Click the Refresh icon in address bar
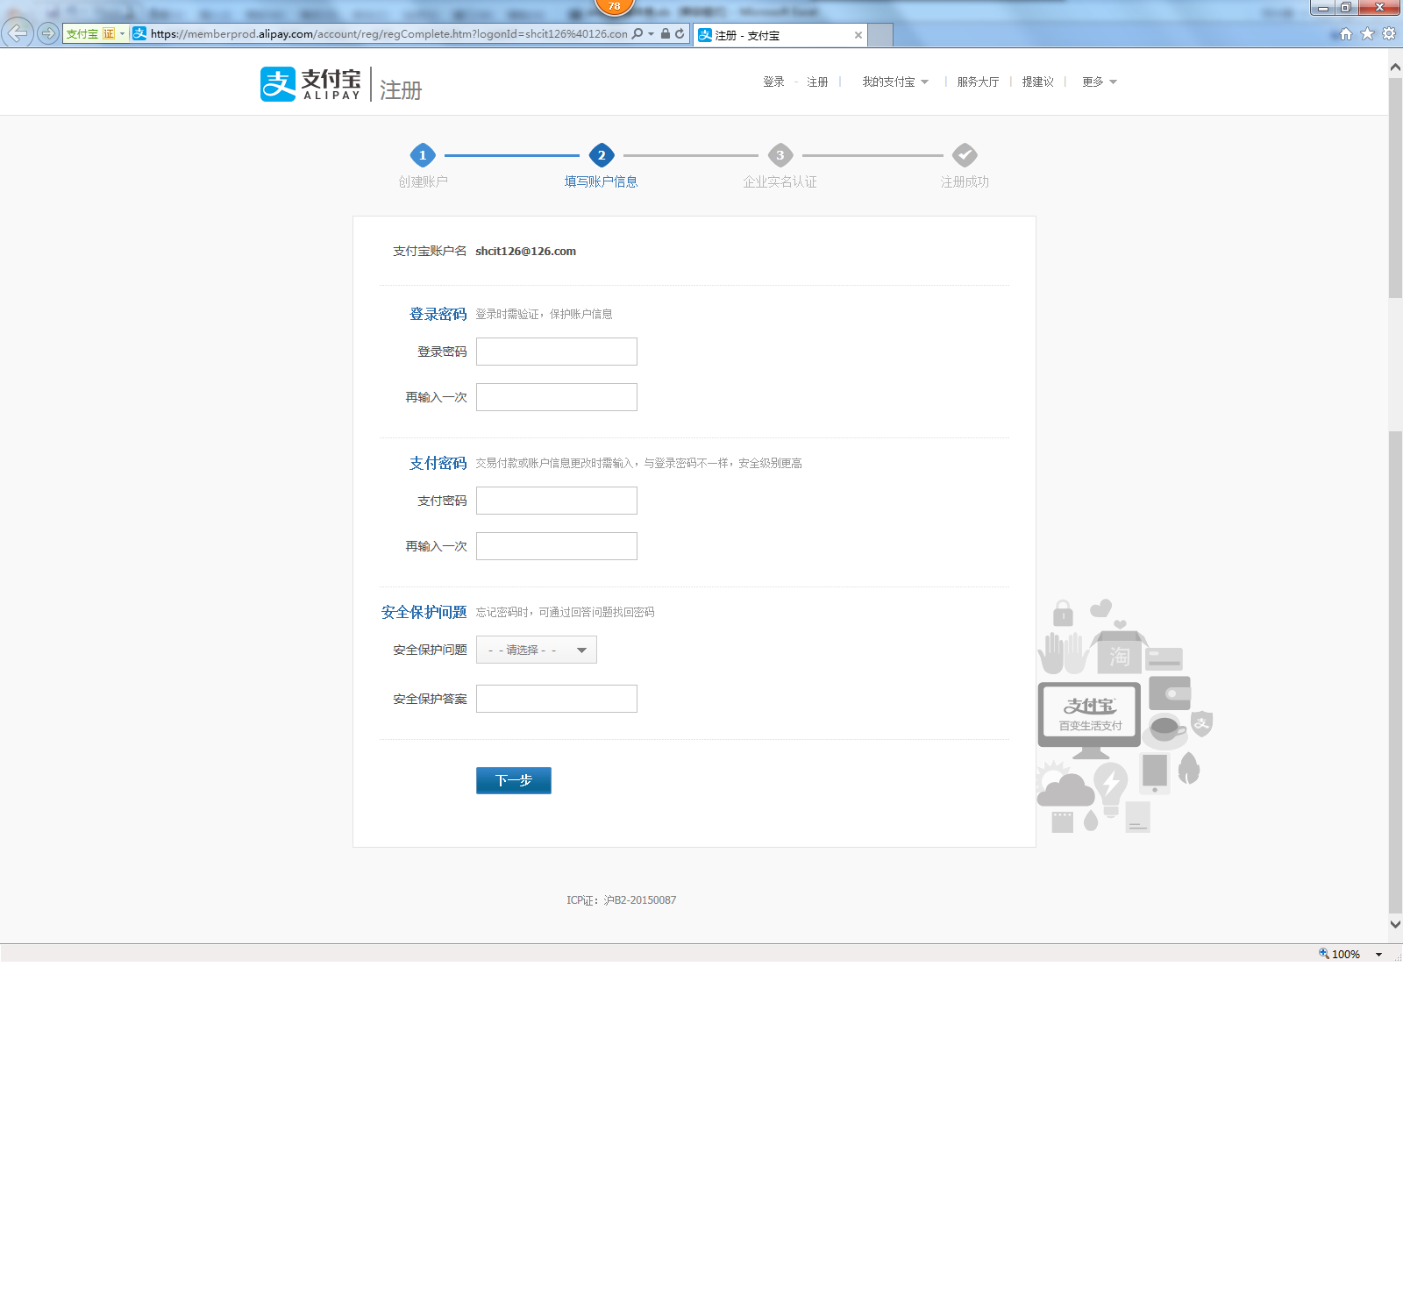The image size is (1403, 1315). coord(680,34)
